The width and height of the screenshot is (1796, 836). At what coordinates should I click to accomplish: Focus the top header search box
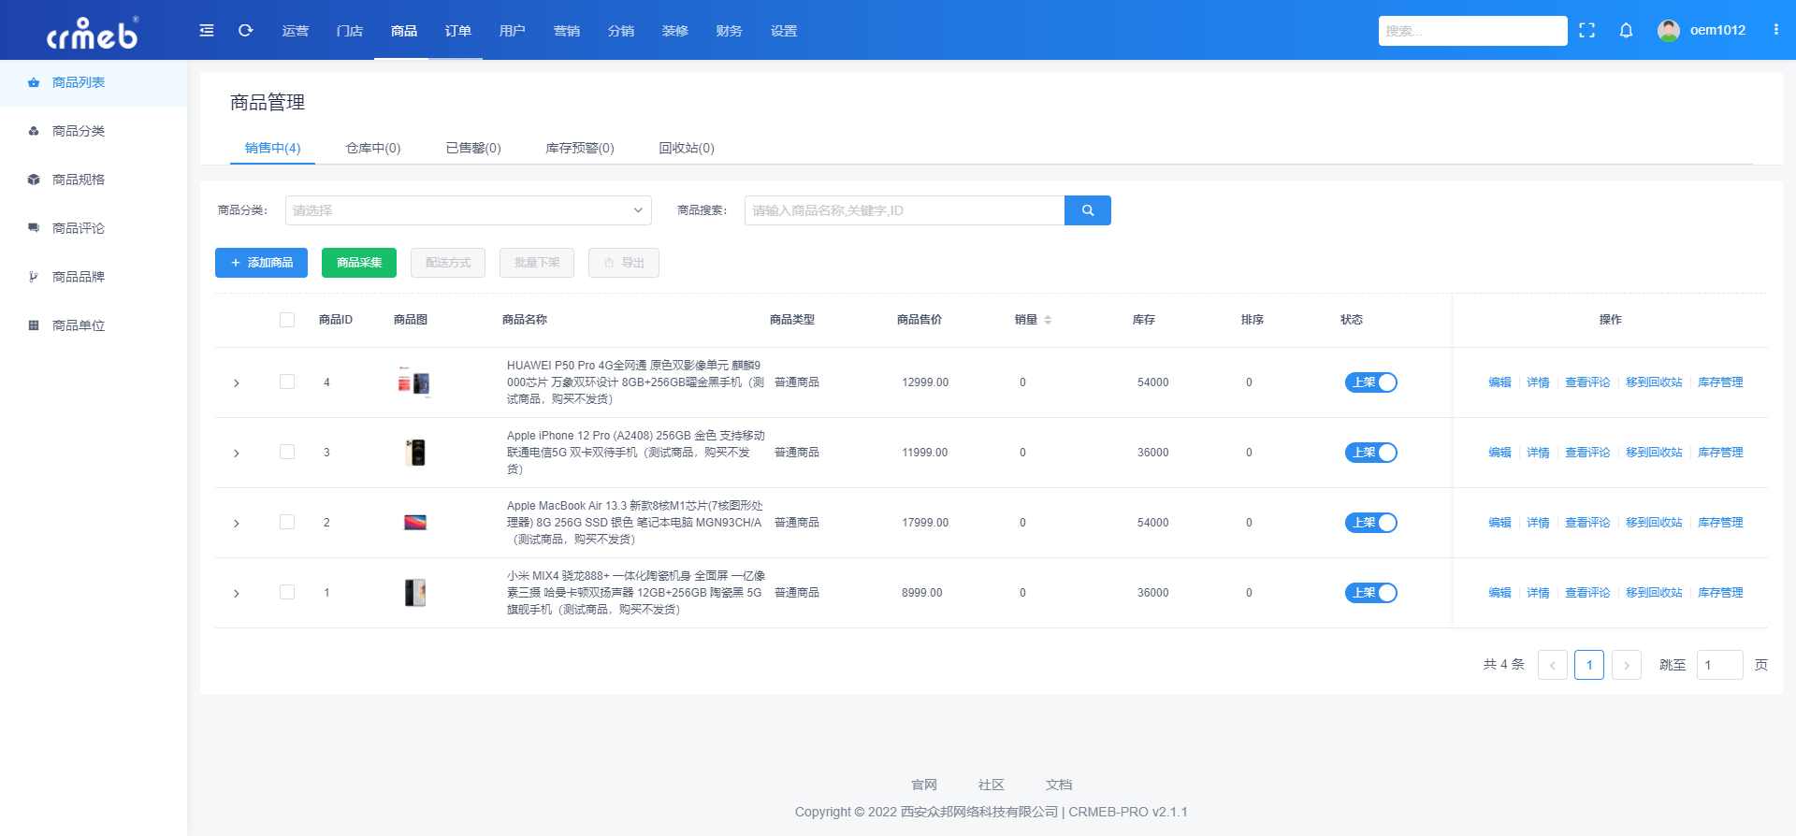[1472, 31]
